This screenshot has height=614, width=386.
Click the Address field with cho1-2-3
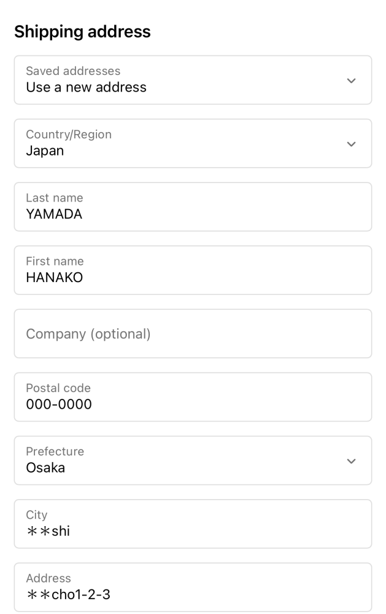pyautogui.click(x=193, y=588)
